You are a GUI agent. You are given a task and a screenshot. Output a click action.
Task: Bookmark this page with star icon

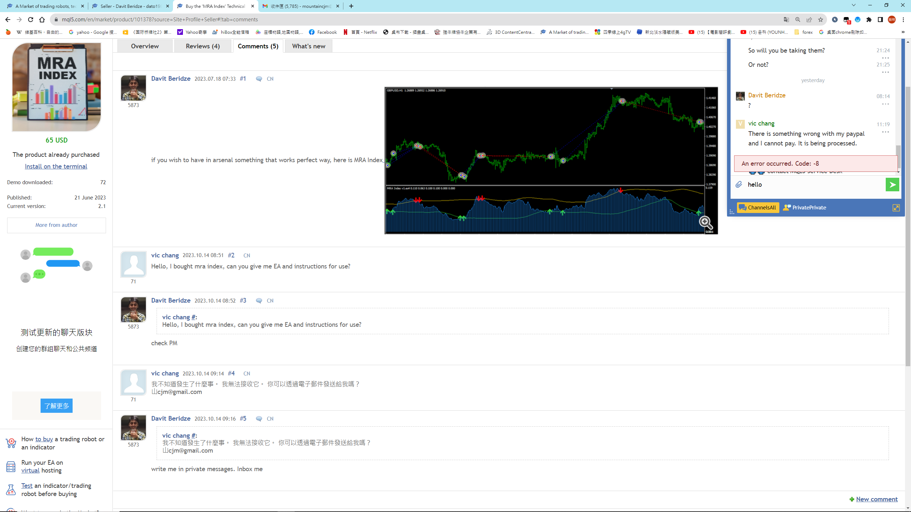click(821, 20)
